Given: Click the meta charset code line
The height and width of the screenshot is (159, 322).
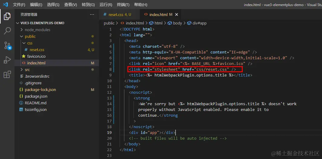Looking at the screenshot, I should coord(157,46).
